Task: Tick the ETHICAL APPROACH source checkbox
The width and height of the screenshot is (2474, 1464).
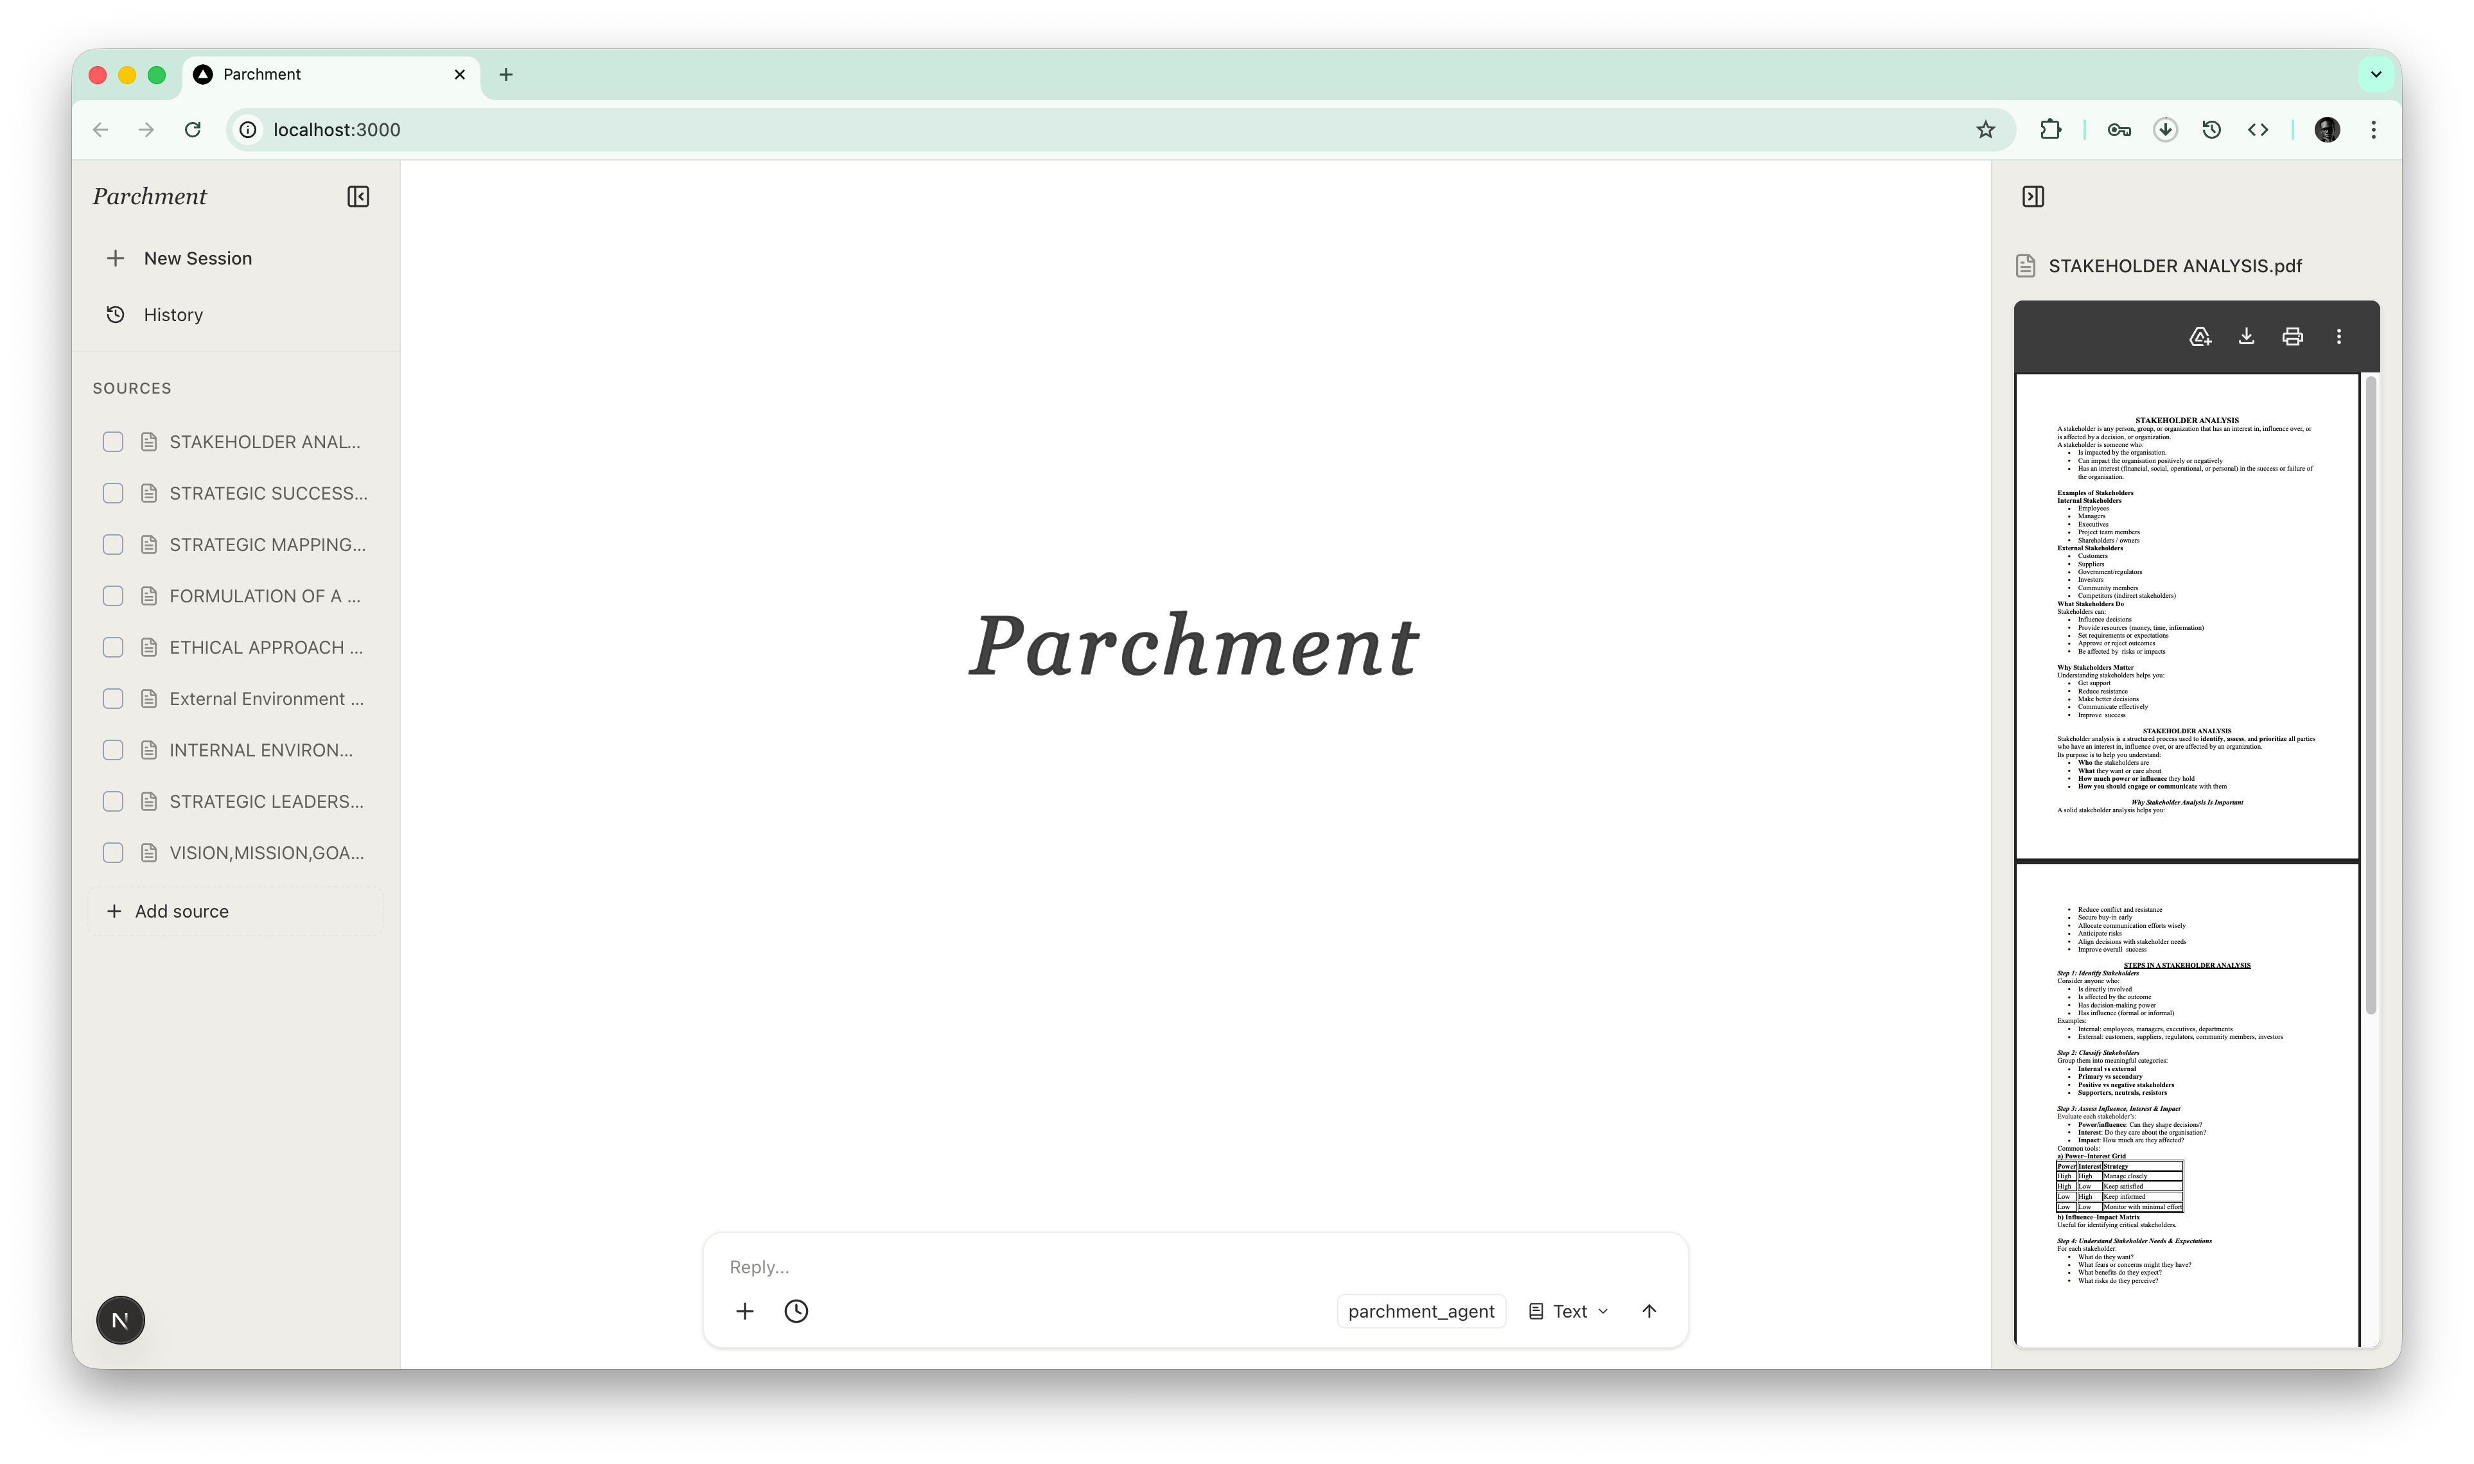Action: pyautogui.click(x=114, y=647)
